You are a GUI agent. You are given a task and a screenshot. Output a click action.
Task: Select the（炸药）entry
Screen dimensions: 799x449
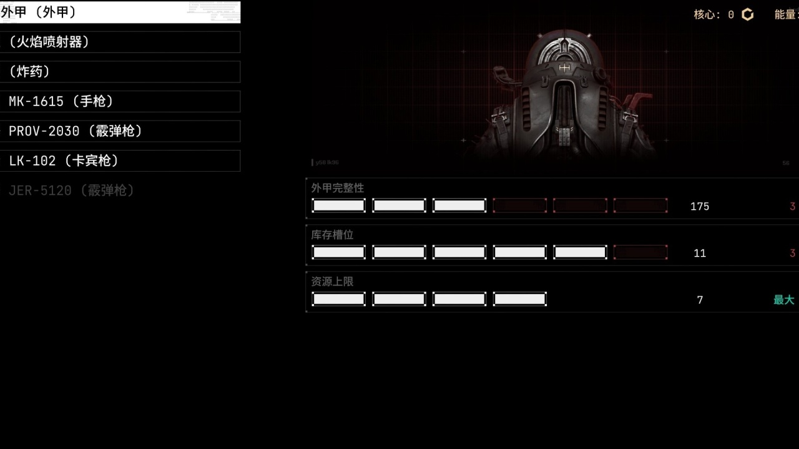[120, 72]
